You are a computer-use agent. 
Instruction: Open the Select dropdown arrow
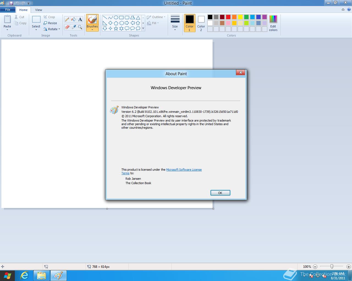[x=36, y=30]
